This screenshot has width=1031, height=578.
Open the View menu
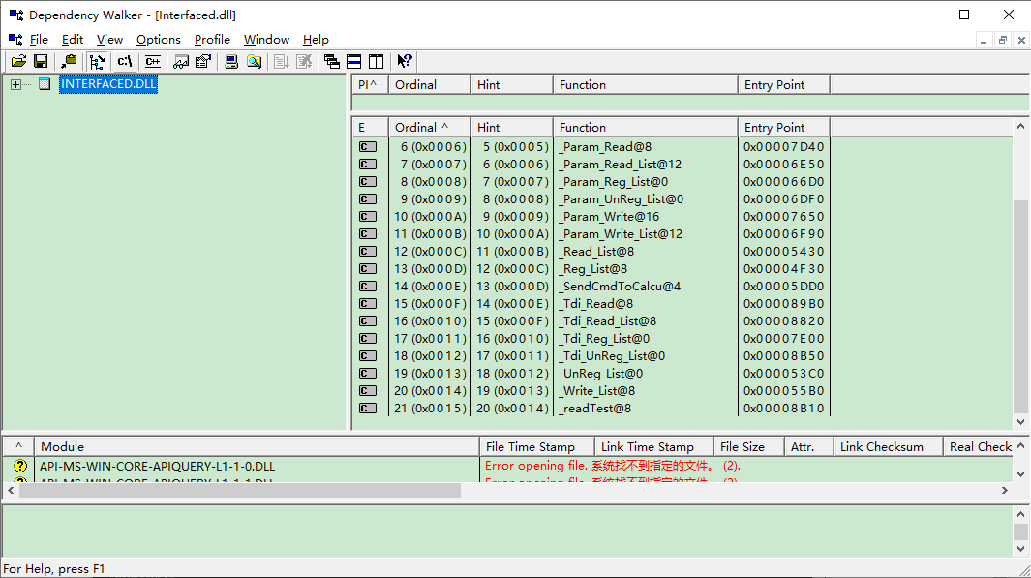point(109,40)
